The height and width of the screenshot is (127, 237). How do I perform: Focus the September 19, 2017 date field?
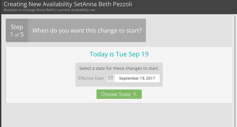(137, 78)
